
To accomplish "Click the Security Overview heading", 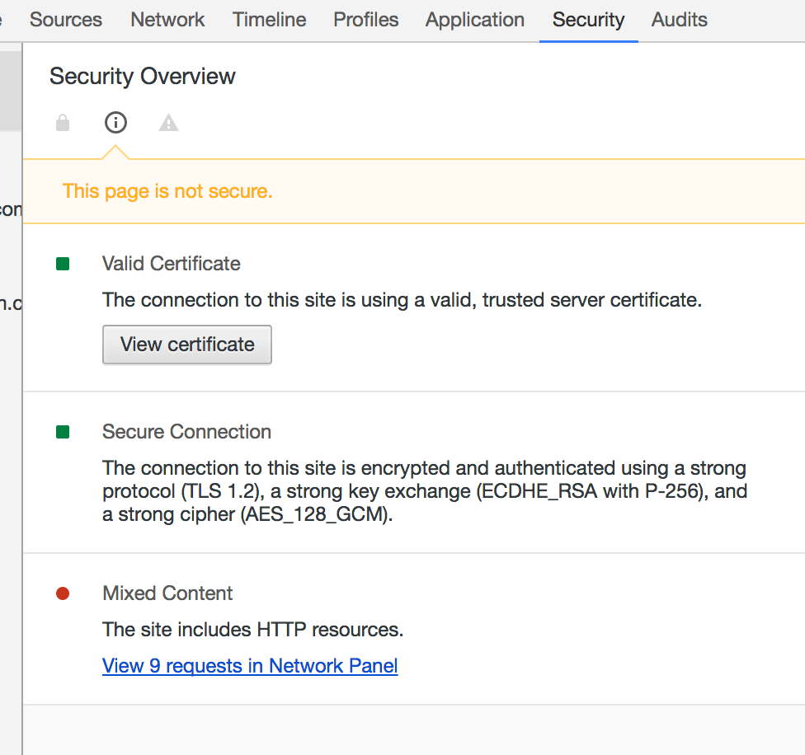I will pos(143,77).
